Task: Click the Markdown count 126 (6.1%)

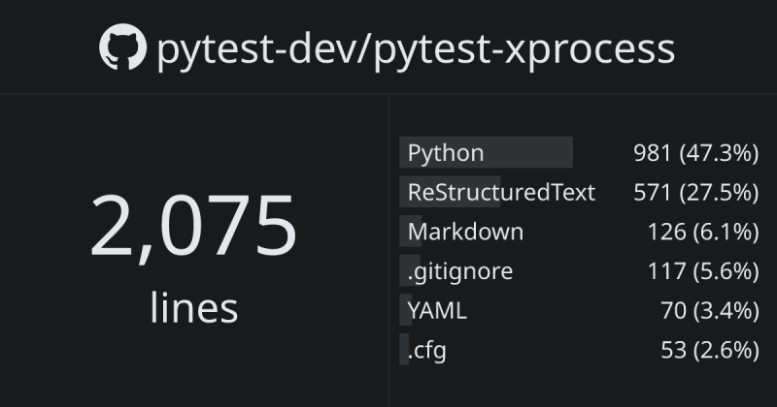Action: (703, 232)
